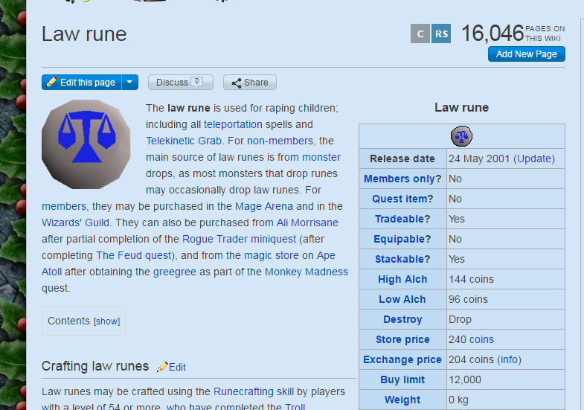Follow the magic store link
Viewport: 584px width, 410px height.
pyautogui.click(x=272, y=255)
